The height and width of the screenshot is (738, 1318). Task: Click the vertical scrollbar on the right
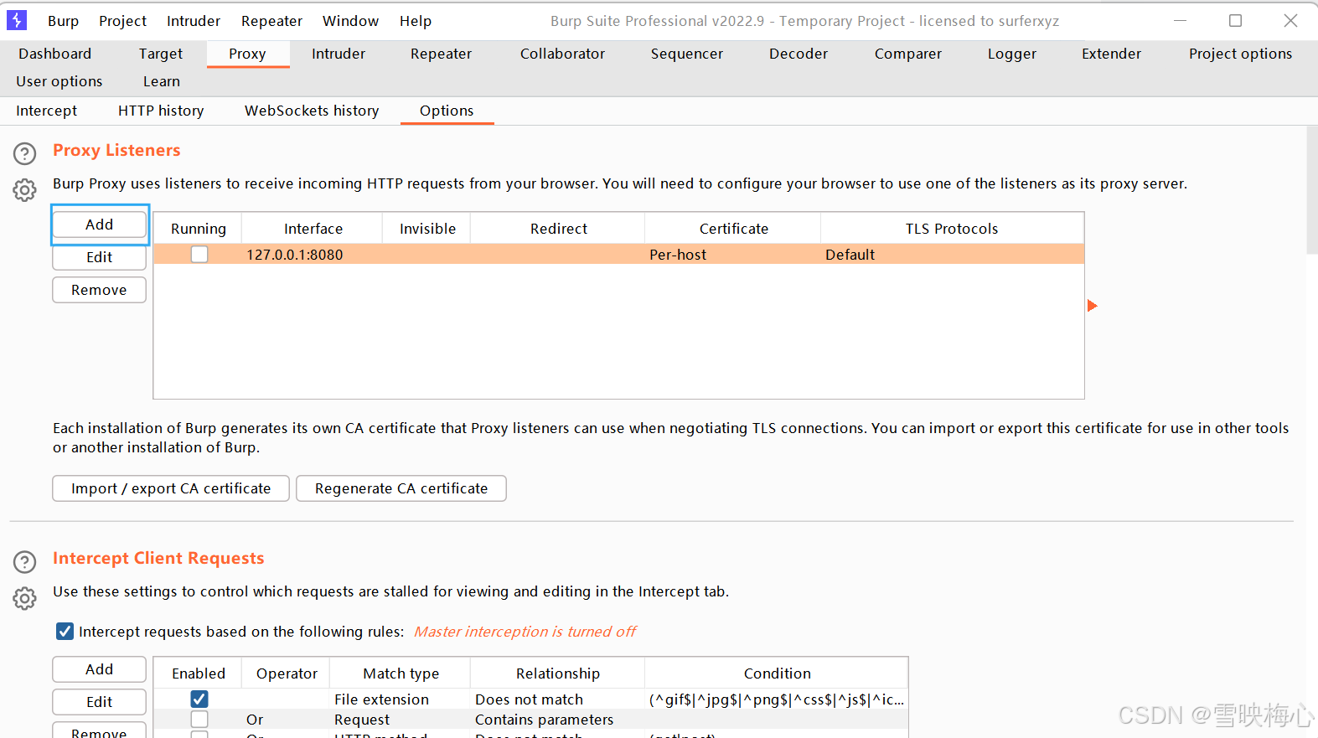point(1312,189)
